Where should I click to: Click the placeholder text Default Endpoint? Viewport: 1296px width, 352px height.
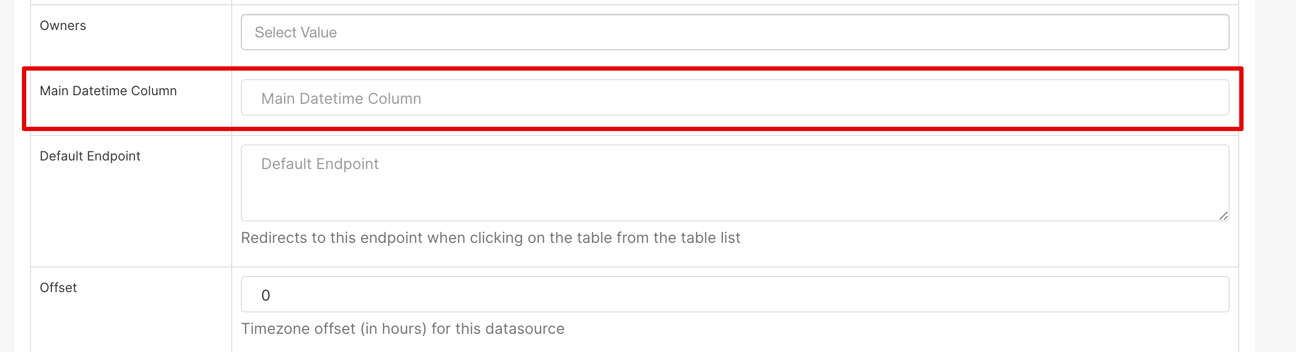319,164
